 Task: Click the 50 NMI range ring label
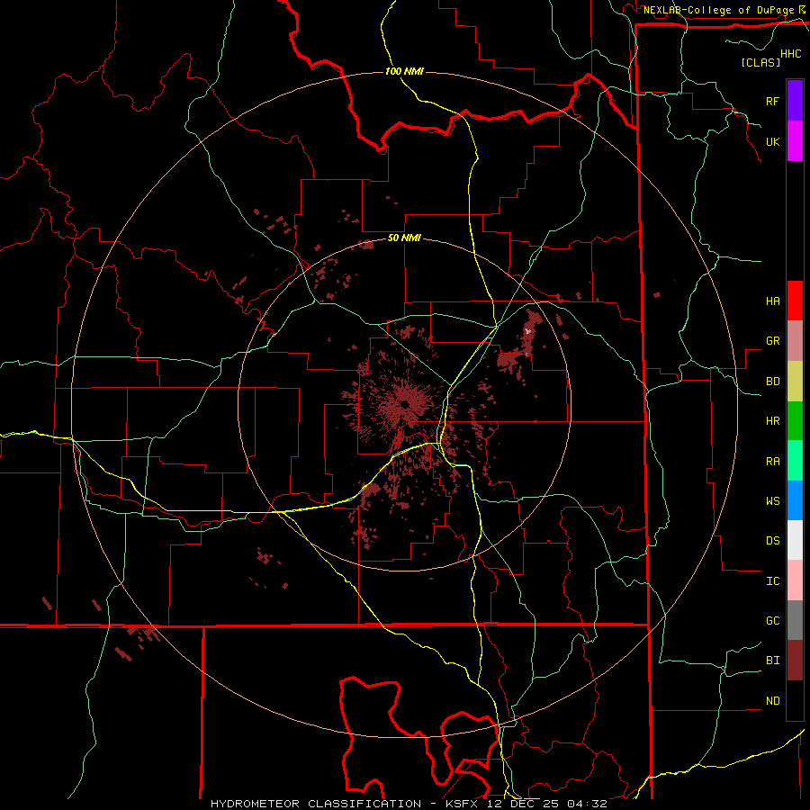[x=404, y=238]
